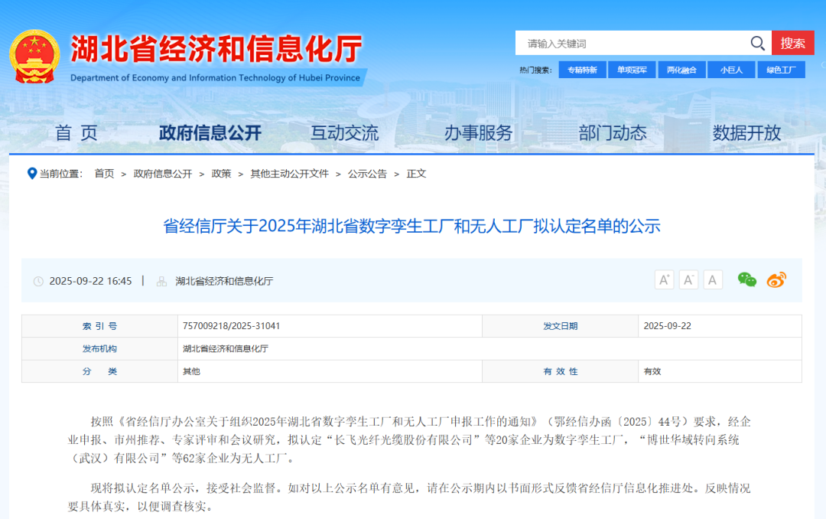Image resolution: width=826 pixels, height=519 pixels.
Task: Select the 小巨人 hot search tag
Action: (731, 70)
